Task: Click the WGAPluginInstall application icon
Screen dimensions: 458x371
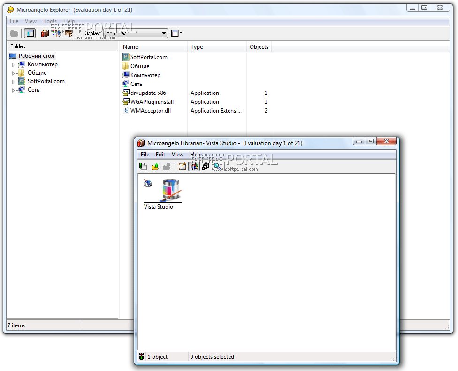Action: tap(126, 102)
